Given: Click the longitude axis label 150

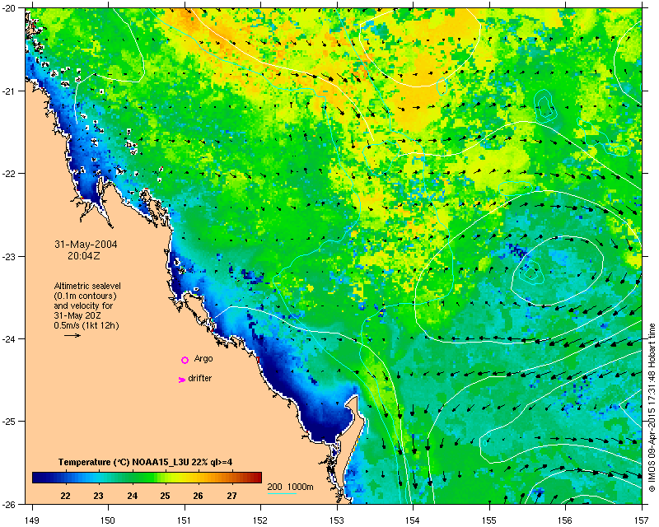Looking at the screenshot, I should 108,520.
